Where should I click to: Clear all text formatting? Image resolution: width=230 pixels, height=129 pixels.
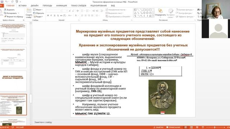pos(78,11)
